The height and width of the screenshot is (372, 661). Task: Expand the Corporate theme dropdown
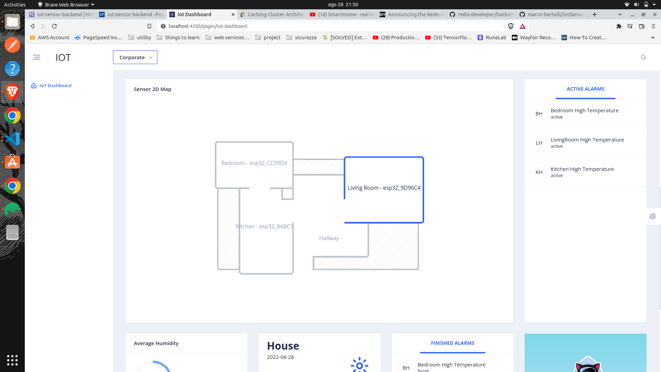(135, 57)
